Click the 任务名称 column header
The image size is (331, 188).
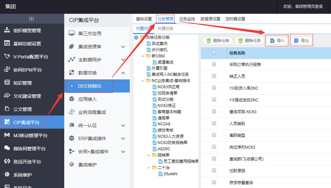point(237,53)
